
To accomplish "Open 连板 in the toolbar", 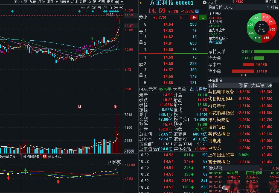I will pos(41,2).
